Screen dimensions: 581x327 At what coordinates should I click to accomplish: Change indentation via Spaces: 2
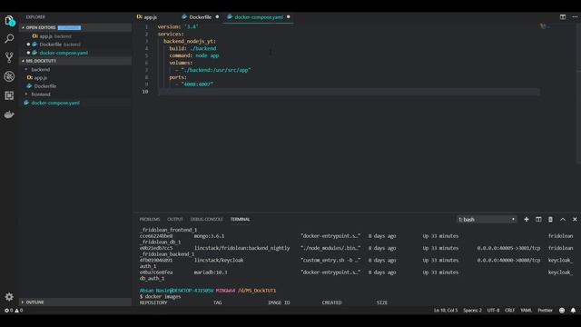coord(472,311)
